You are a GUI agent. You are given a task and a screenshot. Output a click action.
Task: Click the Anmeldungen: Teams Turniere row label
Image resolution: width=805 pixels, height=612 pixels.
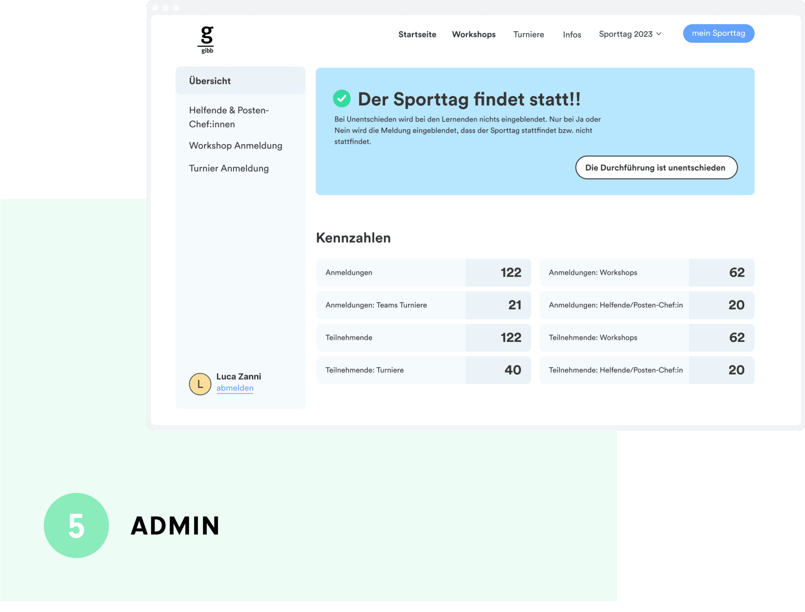376,305
